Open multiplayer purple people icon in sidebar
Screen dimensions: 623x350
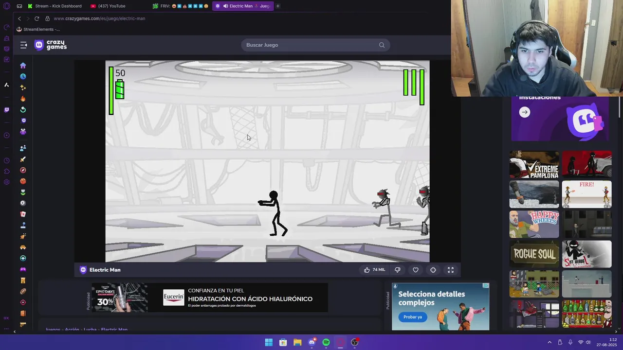[x=23, y=132]
